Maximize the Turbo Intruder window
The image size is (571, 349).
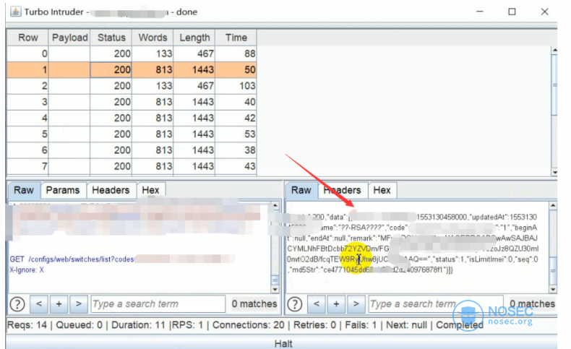point(512,12)
